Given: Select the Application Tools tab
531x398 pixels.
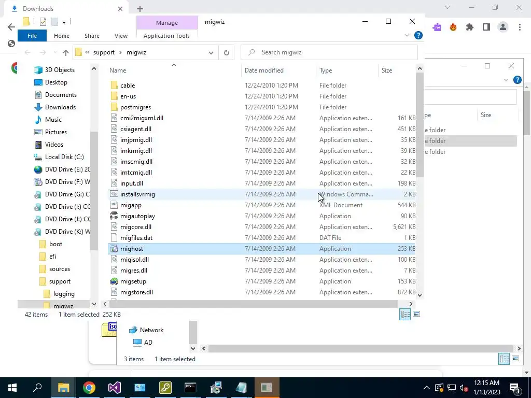Looking at the screenshot, I should 166,36.
